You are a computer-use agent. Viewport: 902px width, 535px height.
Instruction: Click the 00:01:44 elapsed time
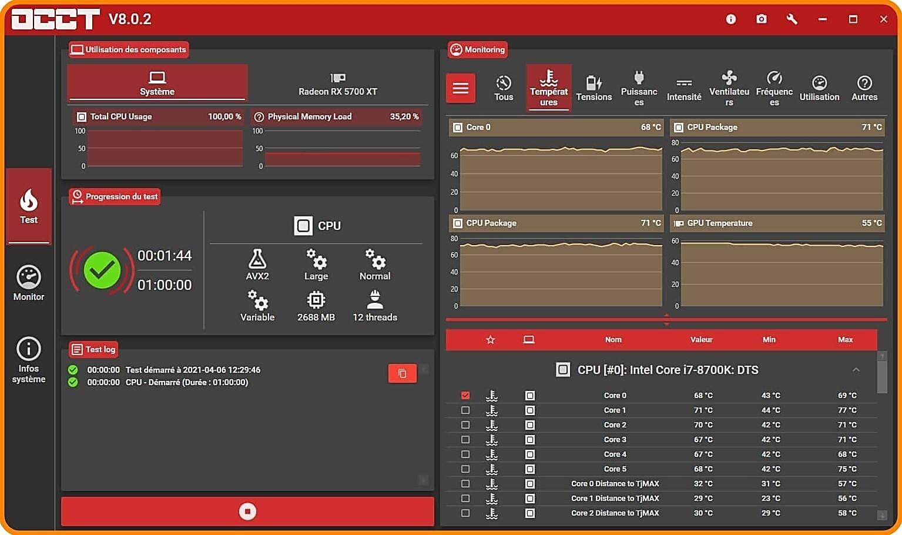[165, 256]
